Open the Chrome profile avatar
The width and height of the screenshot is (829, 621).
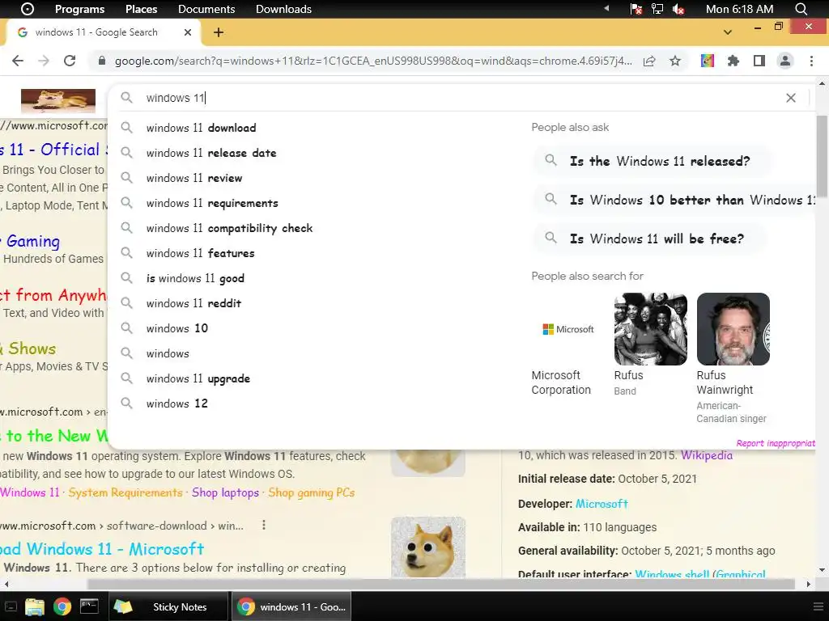pos(785,61)
